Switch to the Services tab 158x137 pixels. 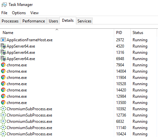coord(84,21)
